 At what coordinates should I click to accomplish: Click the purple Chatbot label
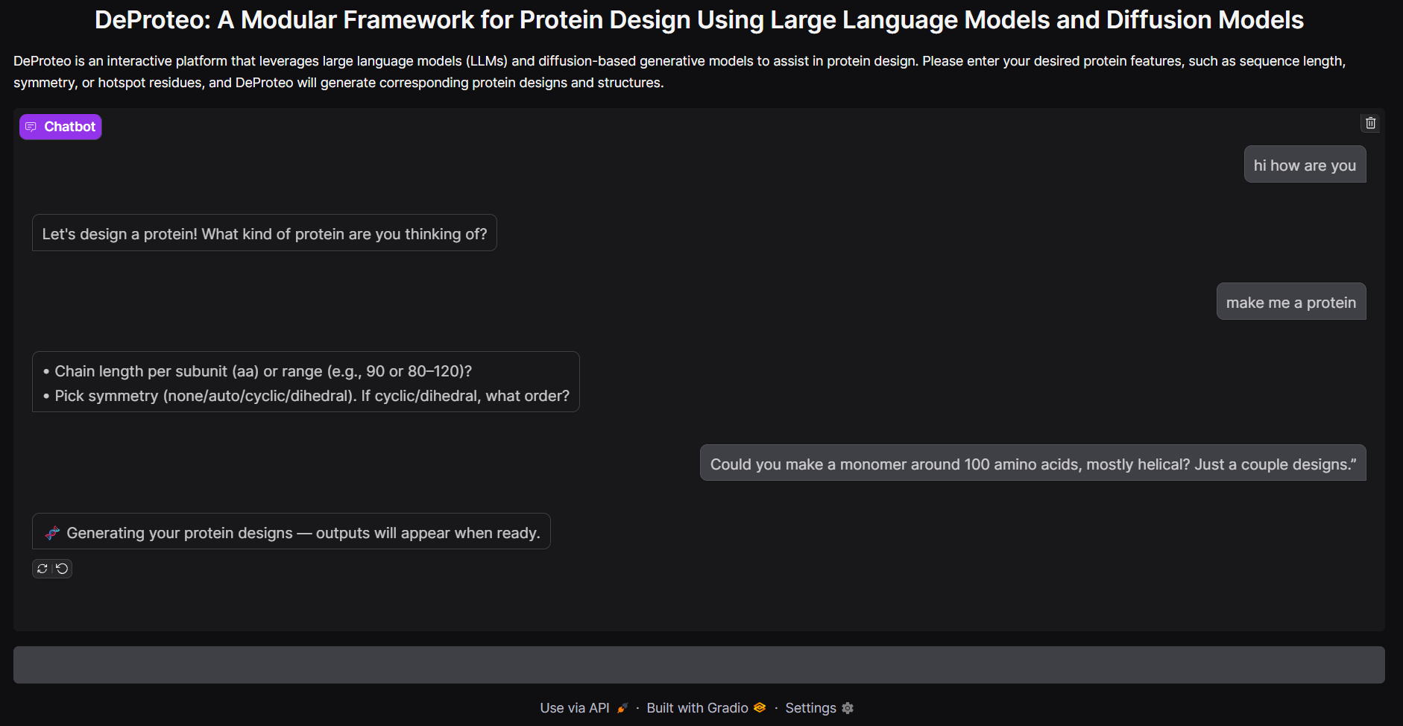61,127
